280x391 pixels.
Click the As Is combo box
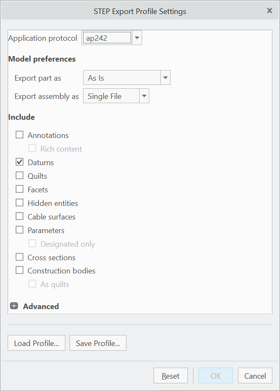click(x=122, y=78)
